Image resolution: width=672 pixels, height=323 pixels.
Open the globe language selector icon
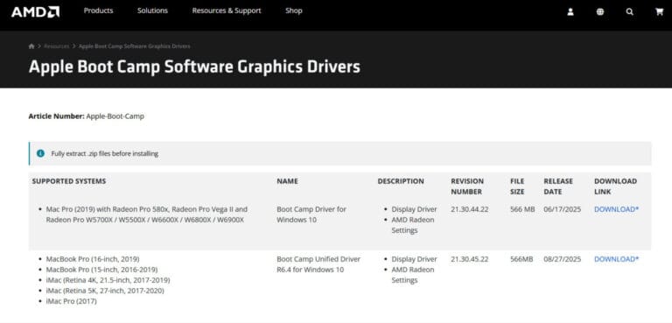tap(600, 12)
